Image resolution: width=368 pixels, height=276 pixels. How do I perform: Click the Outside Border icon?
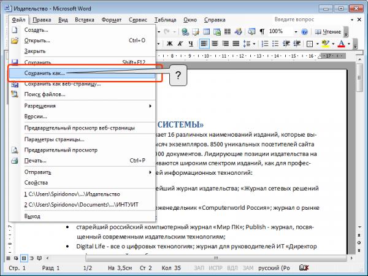coord(310,44)
